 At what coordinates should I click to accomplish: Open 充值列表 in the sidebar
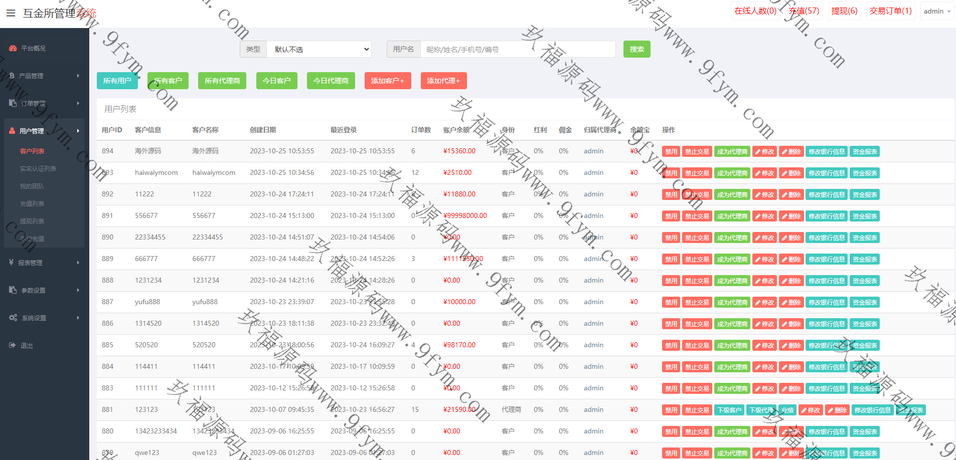[x=32, y=204]
